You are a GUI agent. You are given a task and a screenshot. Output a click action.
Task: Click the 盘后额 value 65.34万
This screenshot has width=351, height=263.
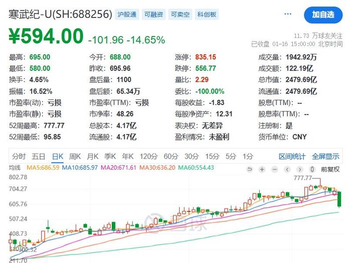(x=128, y=91)
